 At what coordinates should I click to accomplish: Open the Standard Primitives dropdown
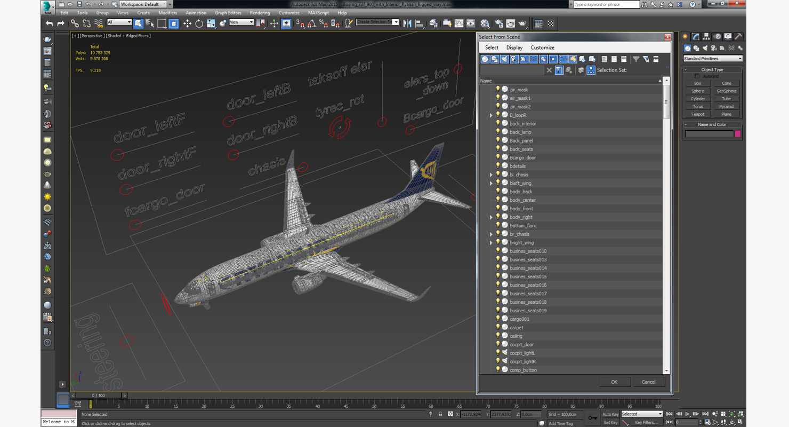713,59
